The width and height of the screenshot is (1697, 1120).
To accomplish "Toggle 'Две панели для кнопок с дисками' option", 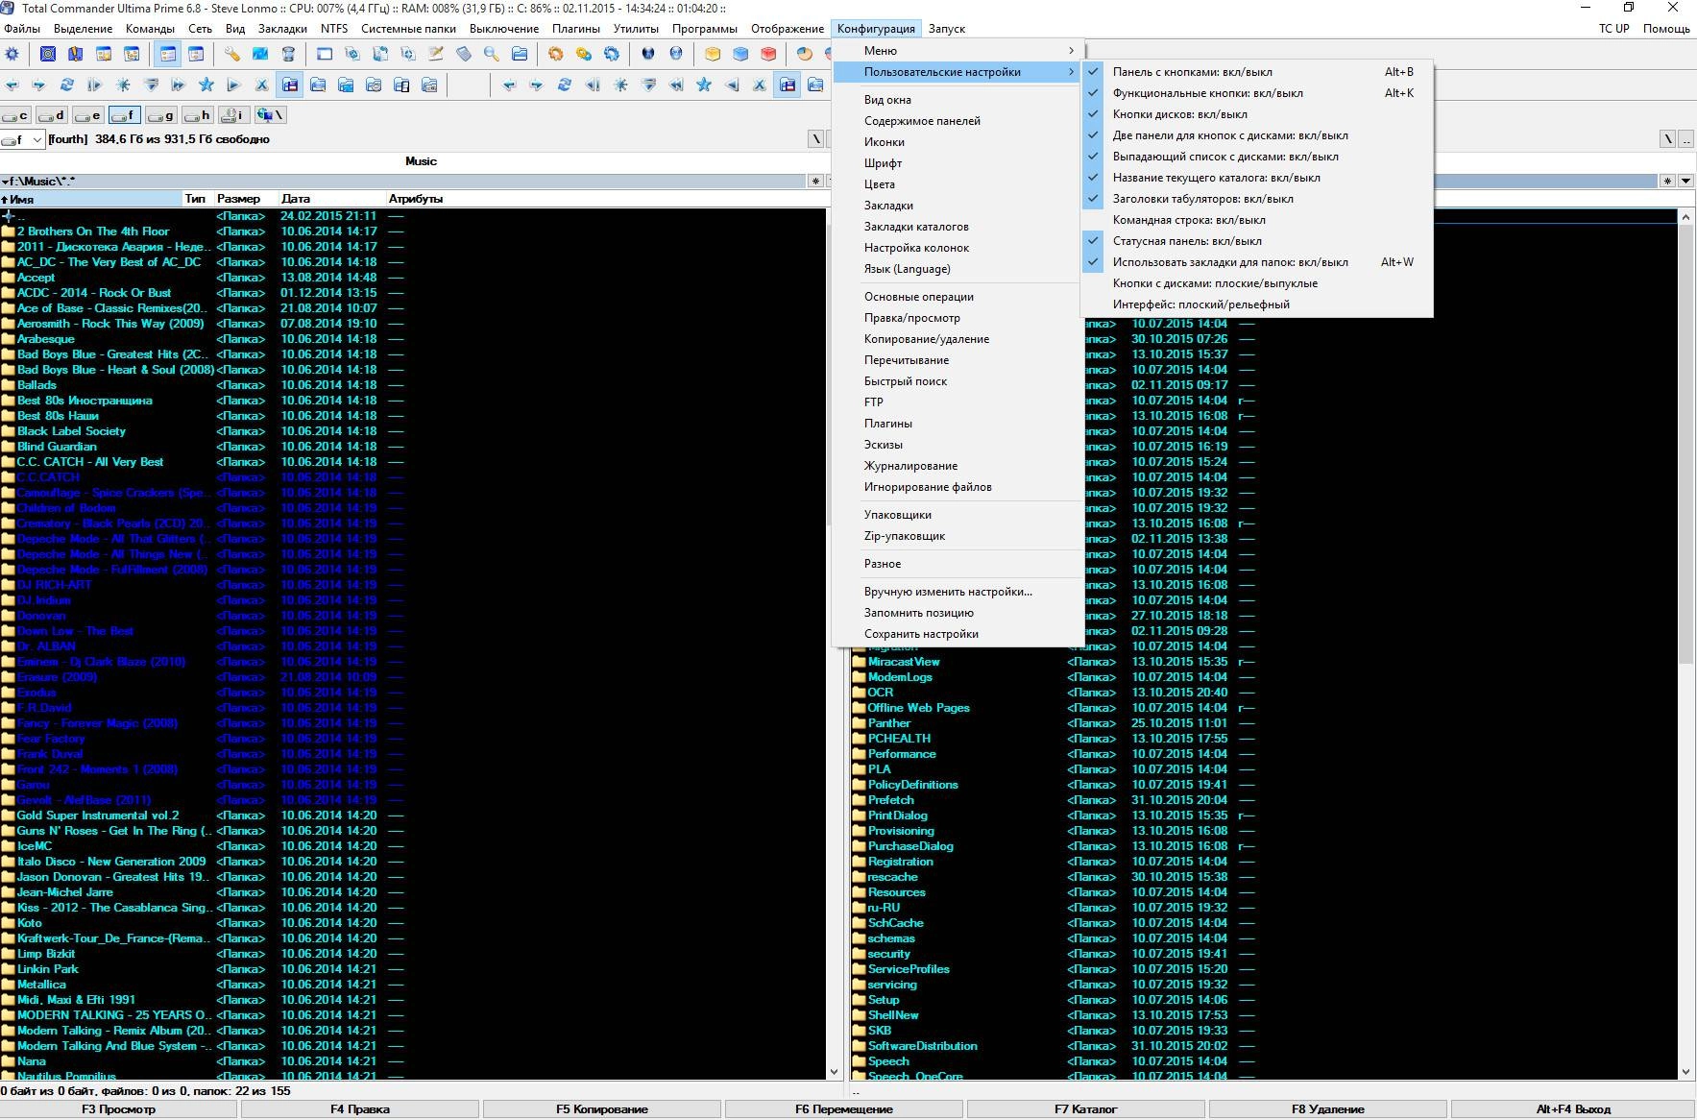I will point(1256,135).
